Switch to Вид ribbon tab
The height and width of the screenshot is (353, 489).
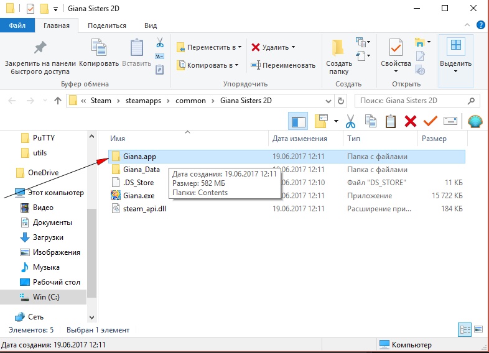tap(151, 25)
